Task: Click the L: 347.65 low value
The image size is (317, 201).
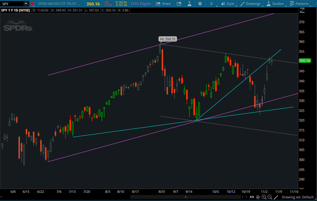Action: pyautogui.click(x=91, y=10)
